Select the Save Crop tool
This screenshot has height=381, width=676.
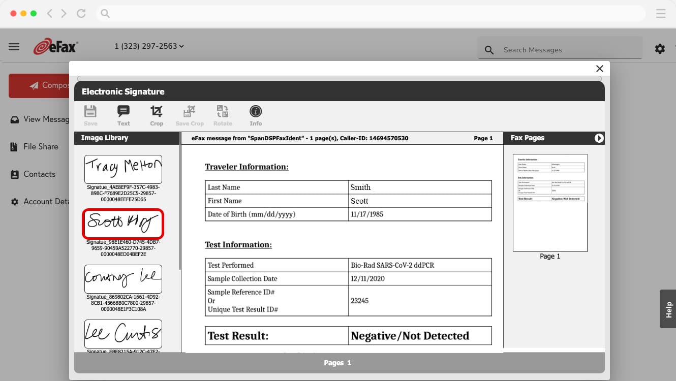click(x=189, y=115)
